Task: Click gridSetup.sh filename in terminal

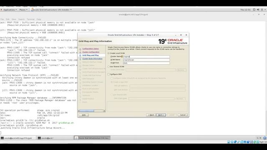Action: [66, 123]
